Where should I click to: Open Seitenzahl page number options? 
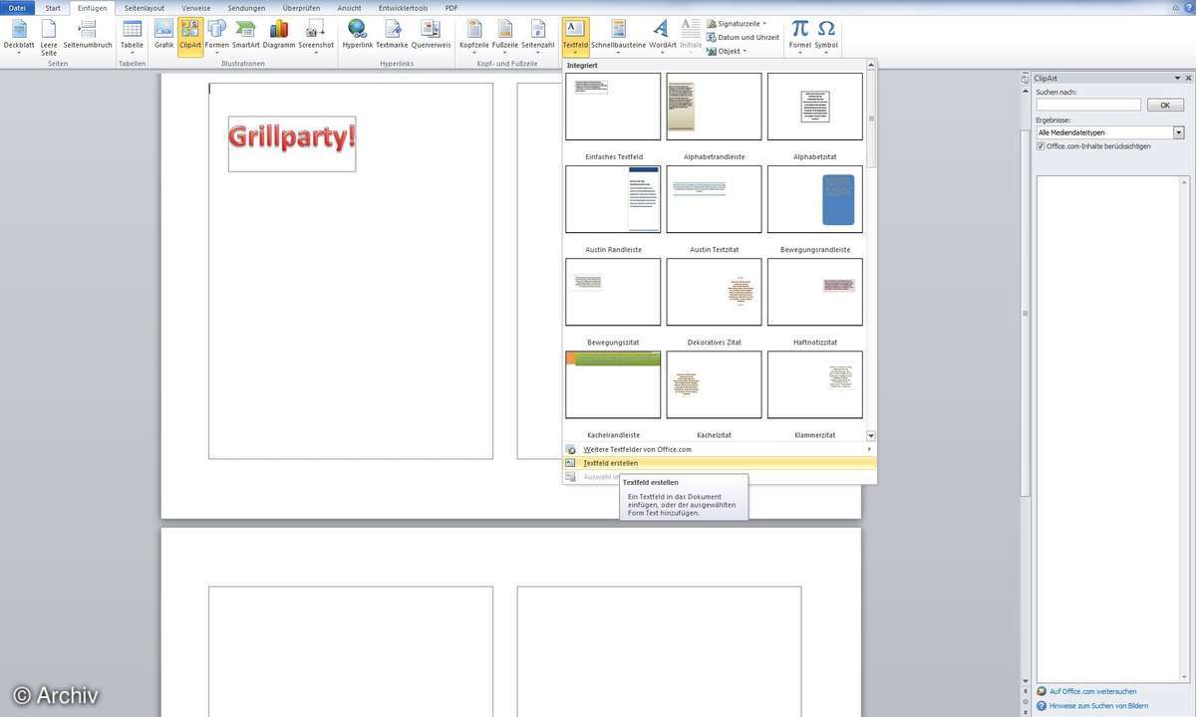(537, 35)
